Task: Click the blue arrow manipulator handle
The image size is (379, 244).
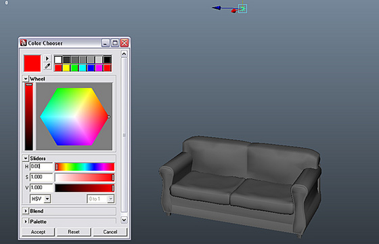Action: coord(217,8)
